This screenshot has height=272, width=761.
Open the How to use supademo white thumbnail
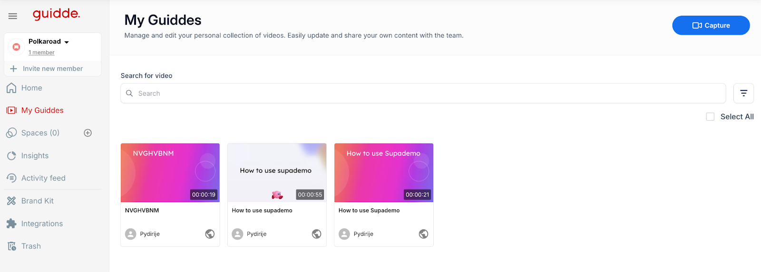pyautogui.click(x=277, y=173)
